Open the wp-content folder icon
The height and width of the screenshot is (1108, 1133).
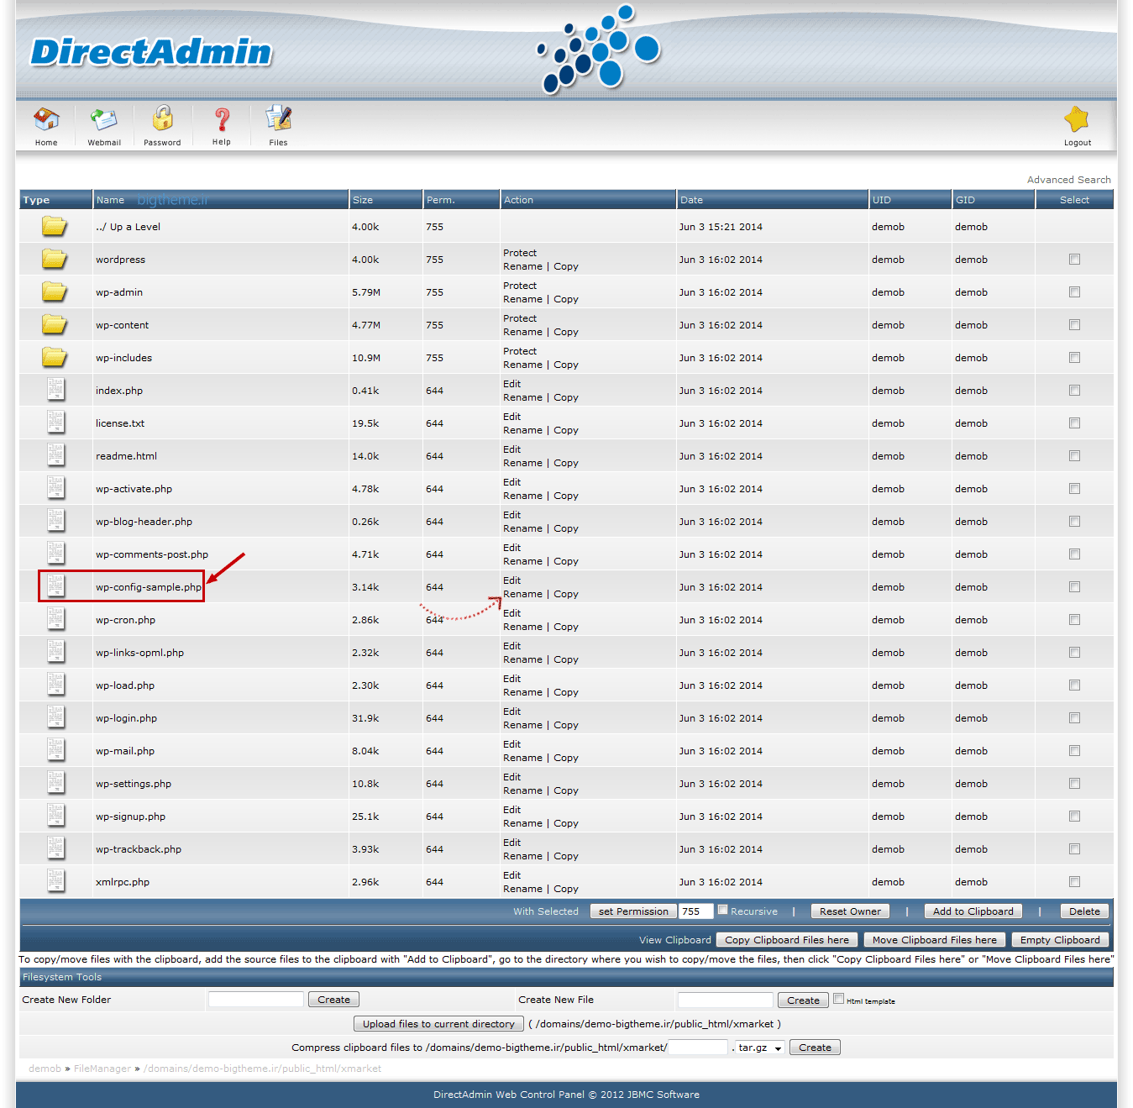point(55,324)
